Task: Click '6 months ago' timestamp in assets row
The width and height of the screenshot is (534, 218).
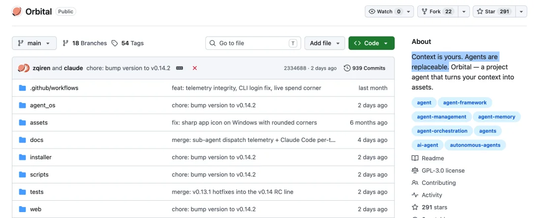Action: pos(369,123)
